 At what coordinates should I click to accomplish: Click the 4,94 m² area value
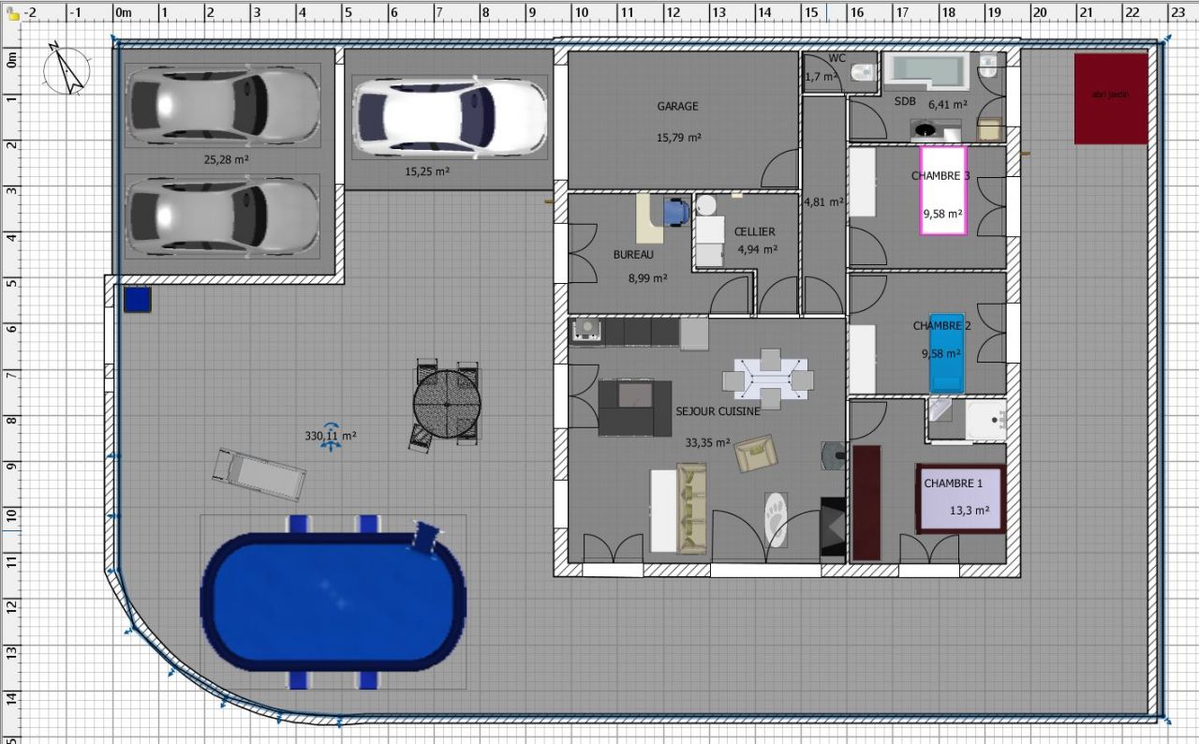pos(758,250)
